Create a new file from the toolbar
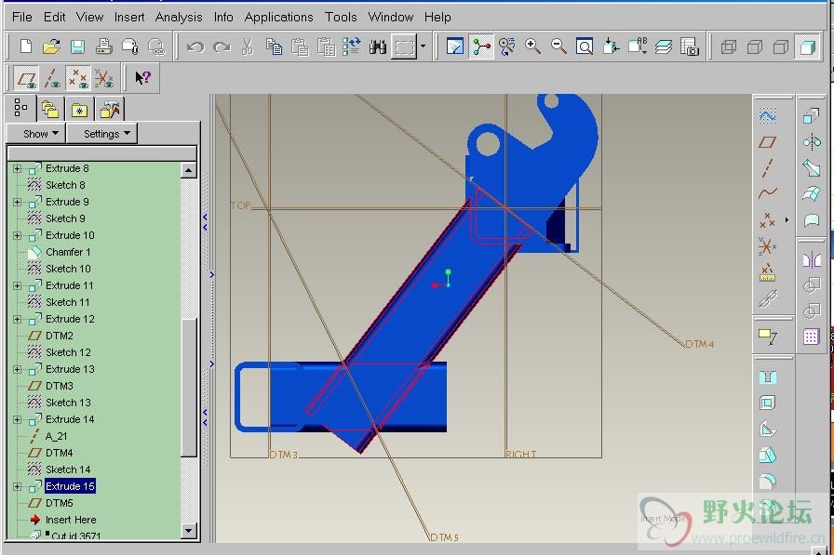 click(x=25, y=46)
